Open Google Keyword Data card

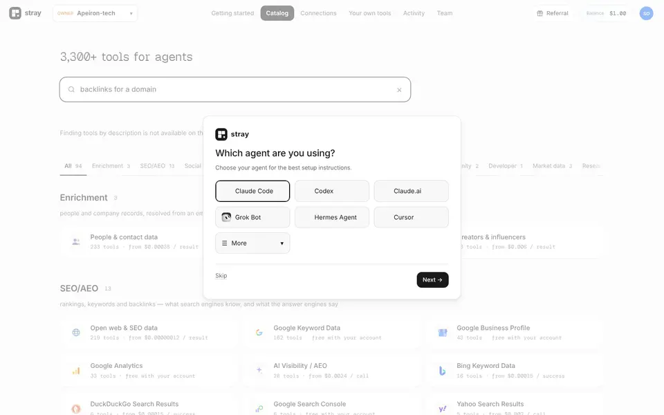coord(332,333)
